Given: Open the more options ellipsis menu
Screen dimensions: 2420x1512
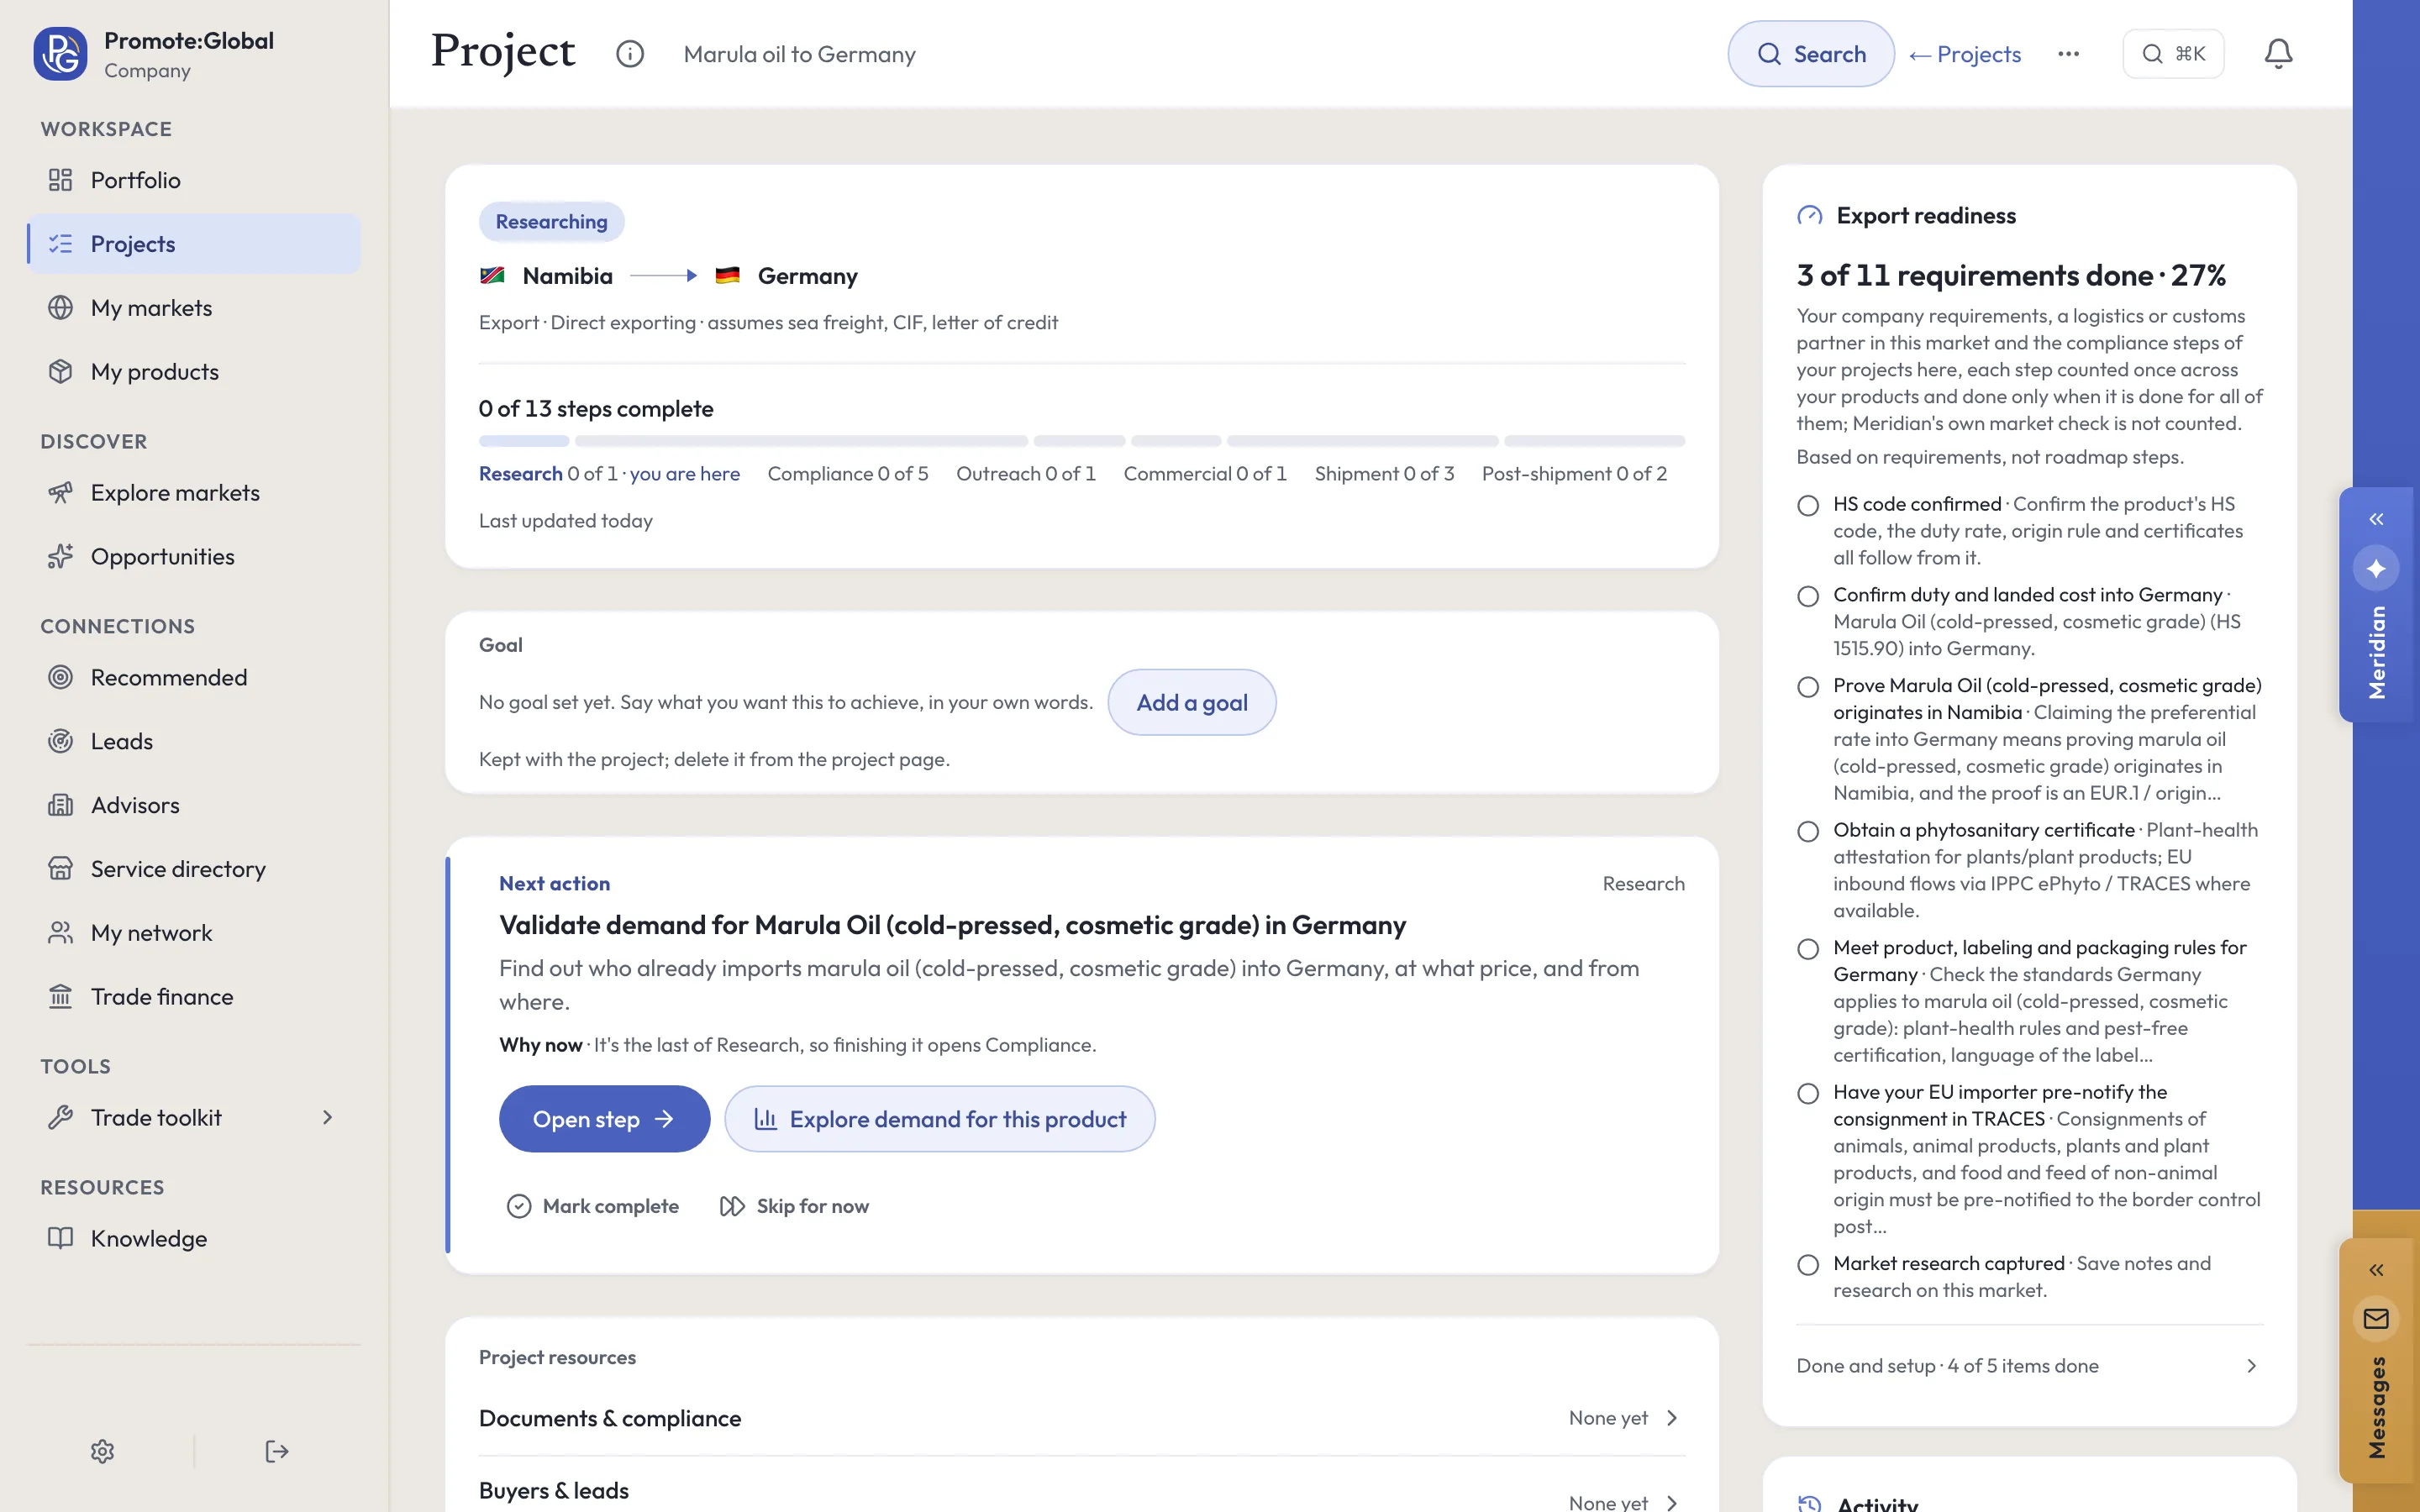Looking at the screenshot, I should coord(2069,54).
